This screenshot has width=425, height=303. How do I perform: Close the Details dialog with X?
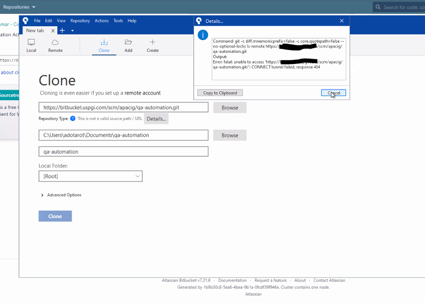[342, 21]
